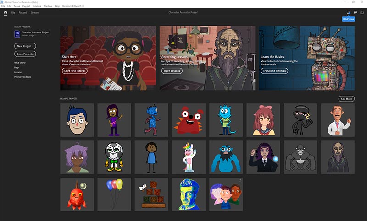Select the blue-haired boy face puppet
The image size is (367, 221).
pos(77,120)
